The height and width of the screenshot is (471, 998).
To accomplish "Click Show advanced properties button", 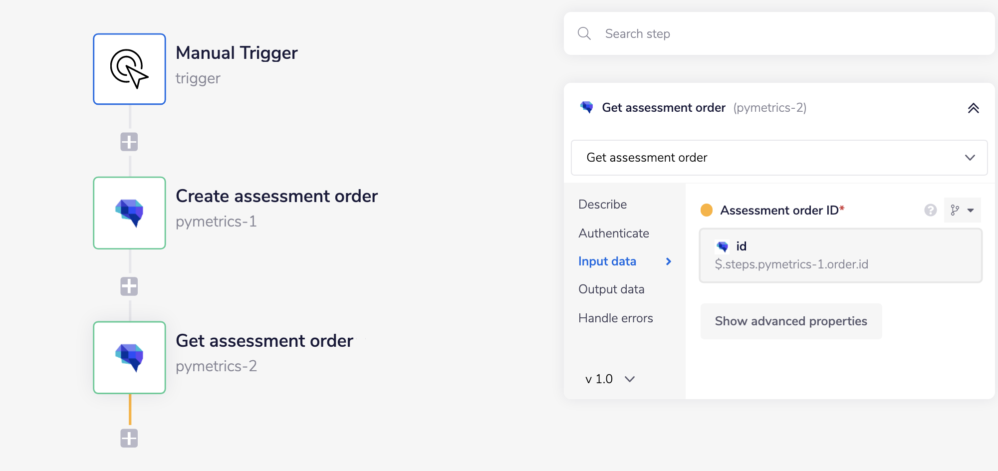I will (791, 321).
